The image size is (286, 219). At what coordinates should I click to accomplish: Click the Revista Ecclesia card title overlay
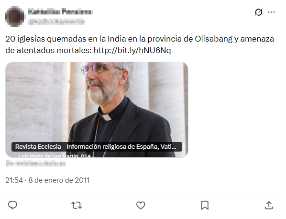[97, 147]
